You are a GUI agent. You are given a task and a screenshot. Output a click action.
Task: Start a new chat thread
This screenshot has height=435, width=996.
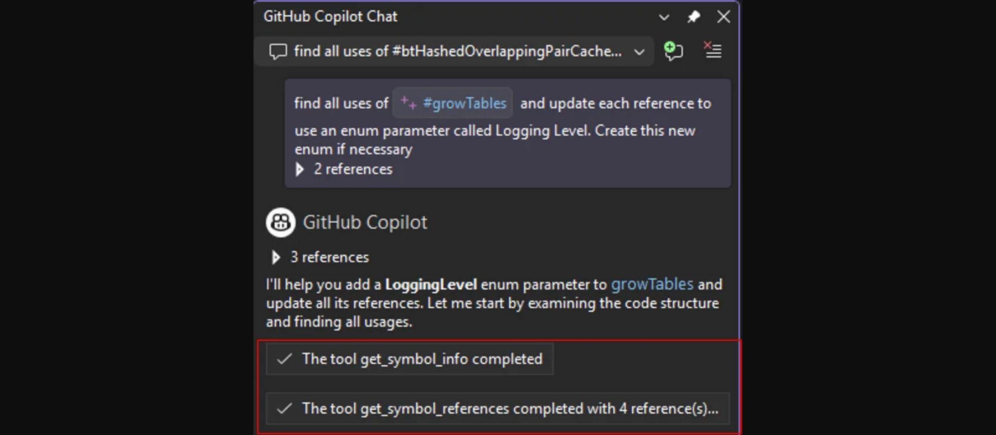click(x=673, y=51)
